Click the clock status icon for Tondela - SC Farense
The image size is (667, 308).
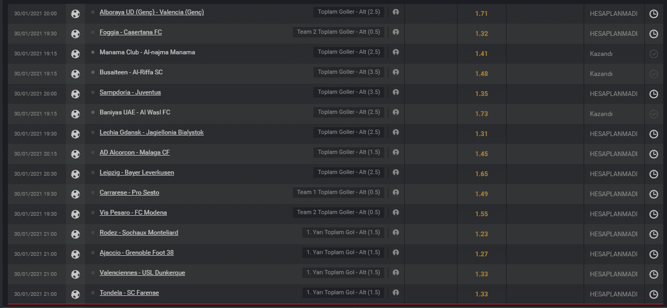click(654, 294)
